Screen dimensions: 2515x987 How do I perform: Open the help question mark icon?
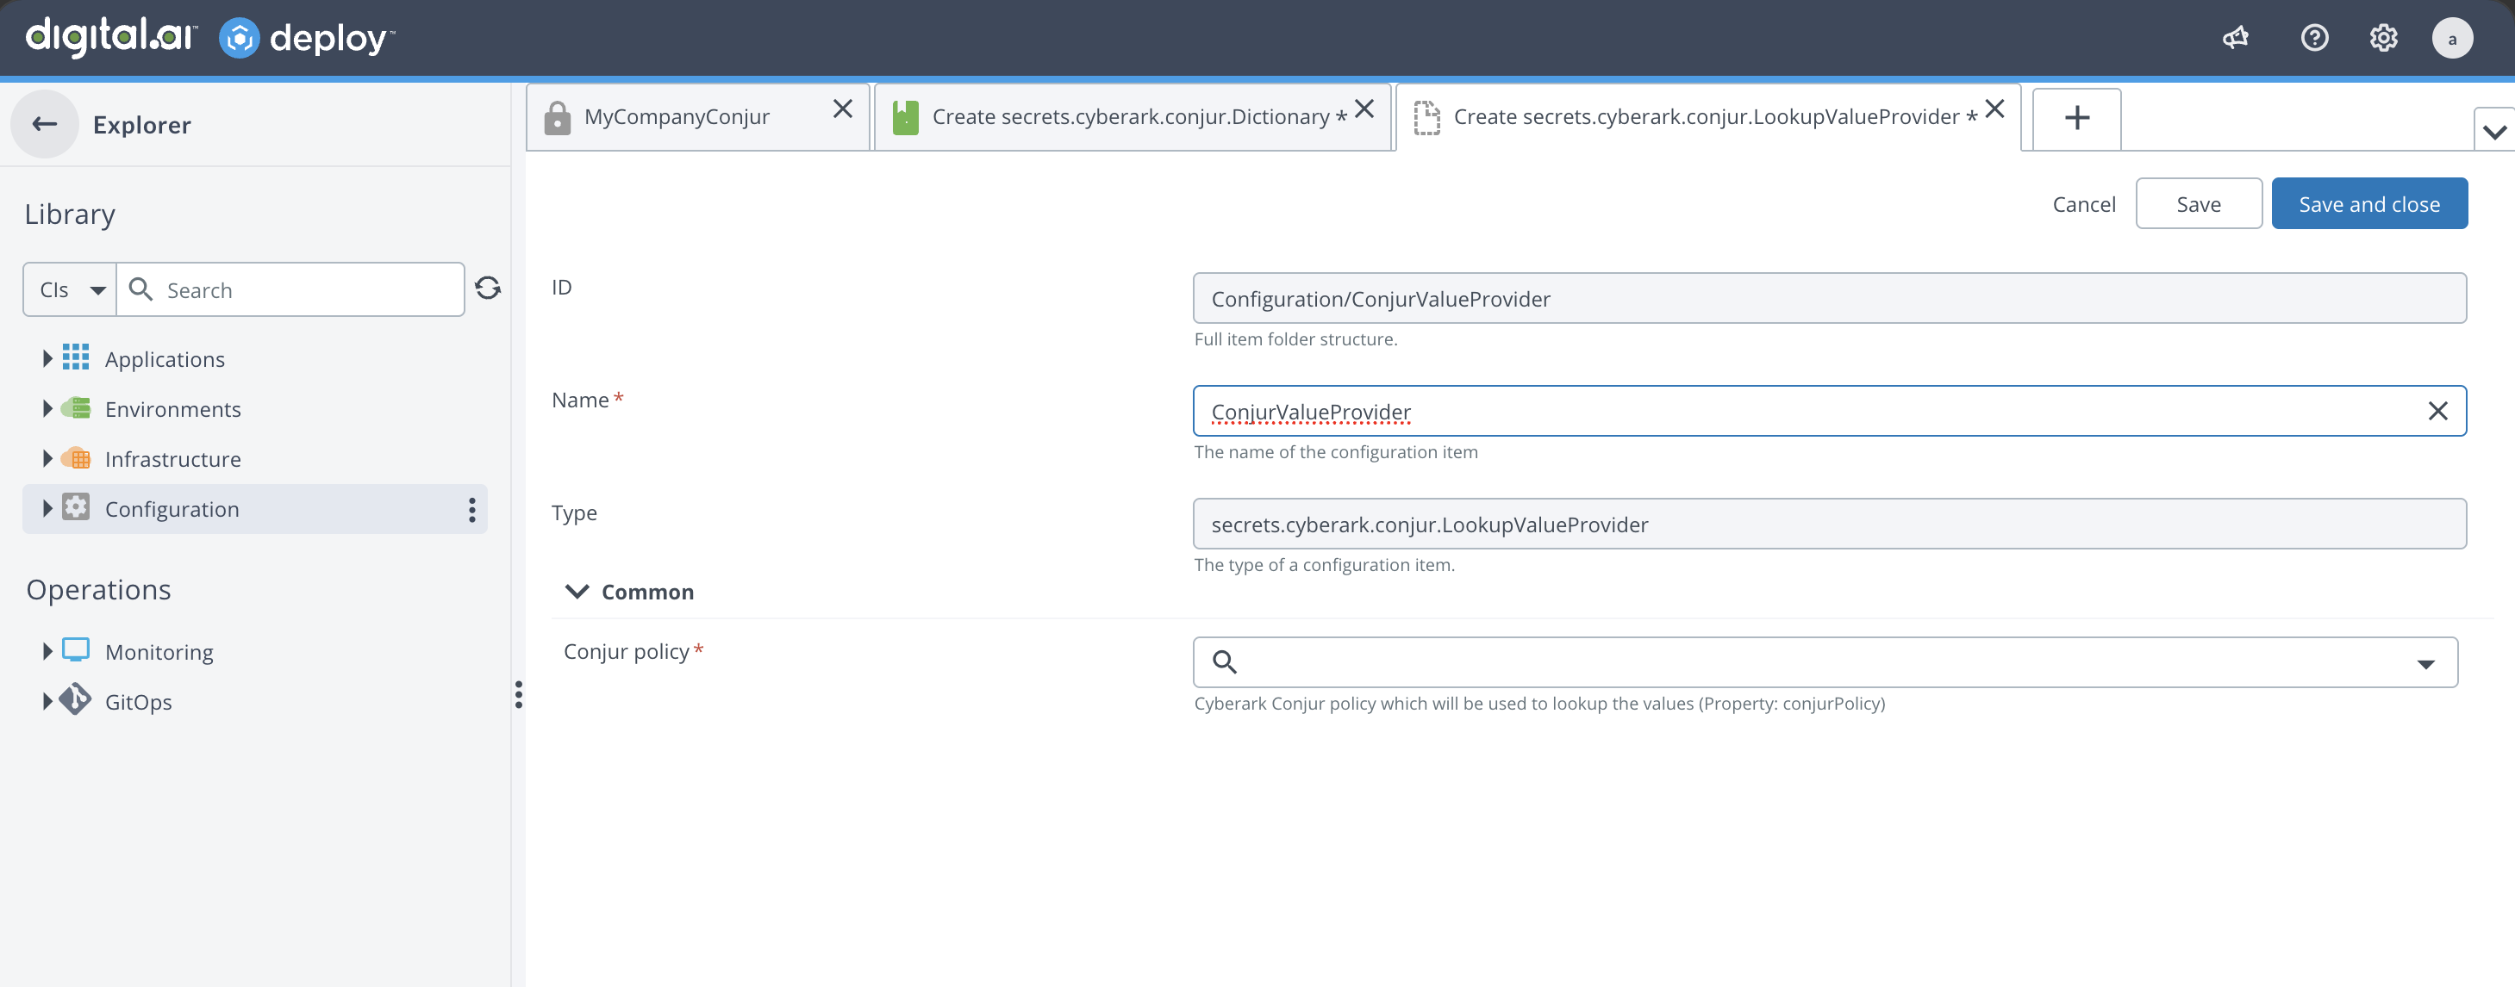point(2314,38)
